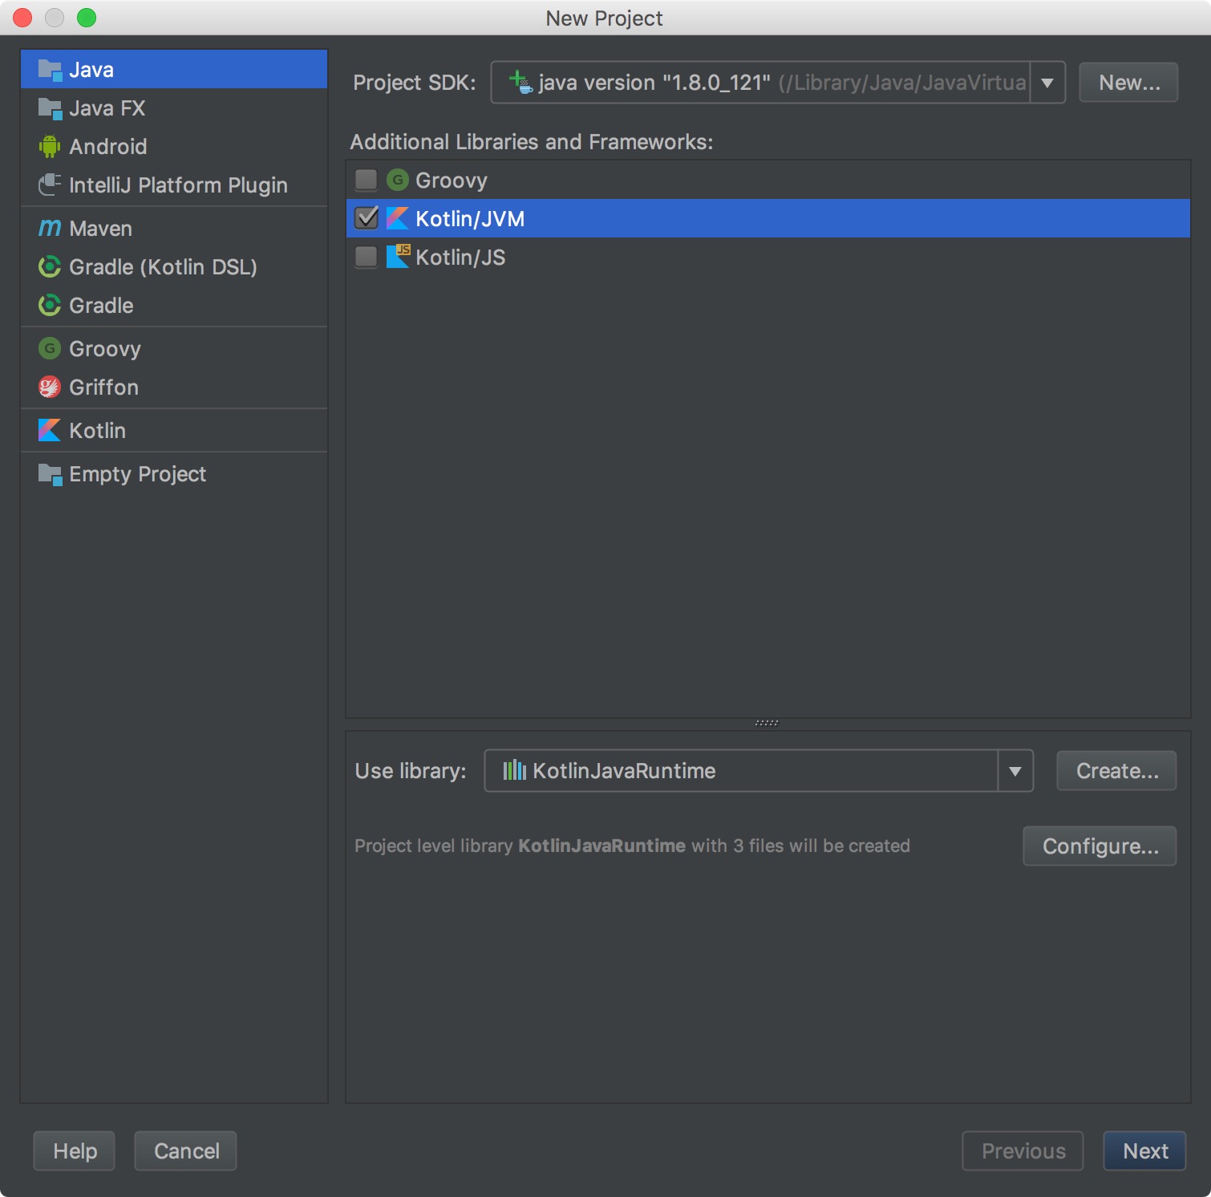Click the Groovy icon next to the checkbox
The height and width of the screenshot is (1197, 1211).
tap(399, 179)
